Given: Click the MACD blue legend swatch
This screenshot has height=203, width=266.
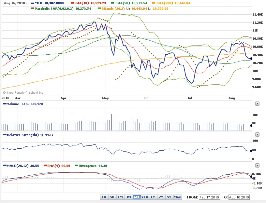Looking at the screenshot, I should [x=5, y=165].
